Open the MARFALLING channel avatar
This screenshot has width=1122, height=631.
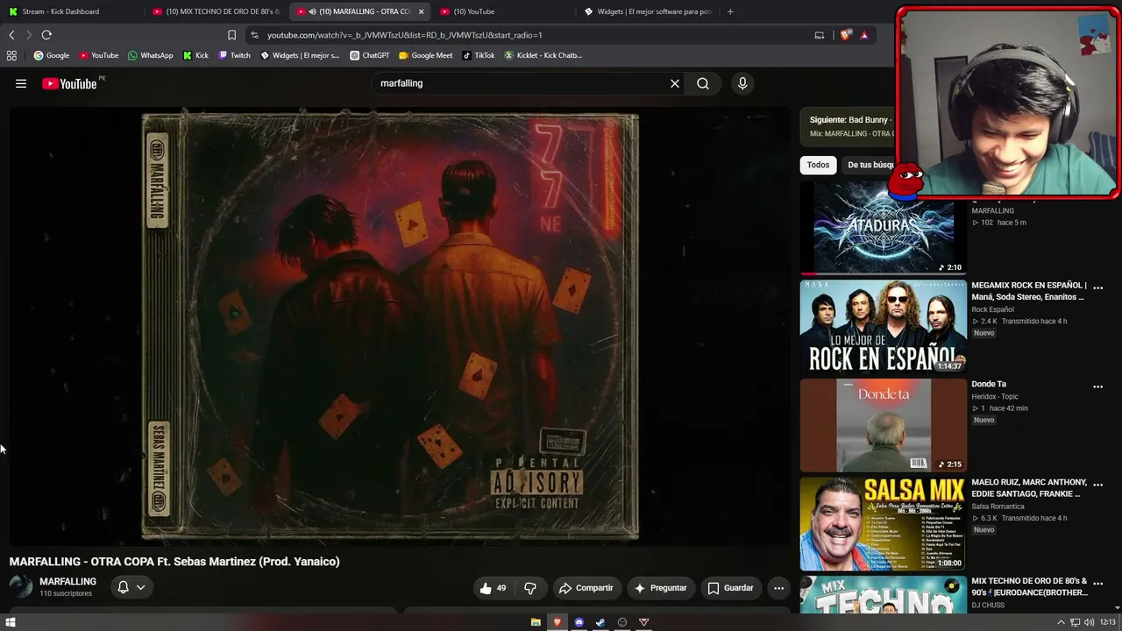pyautogui.click(x=21, y=587)
